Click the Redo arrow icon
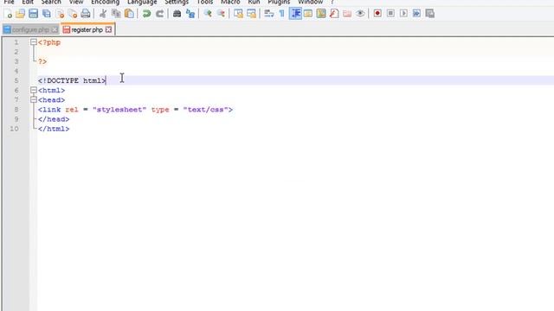The image size is (554, 311). tap(159, 14)
